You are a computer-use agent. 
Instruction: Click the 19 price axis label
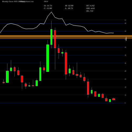pos(125,87)
